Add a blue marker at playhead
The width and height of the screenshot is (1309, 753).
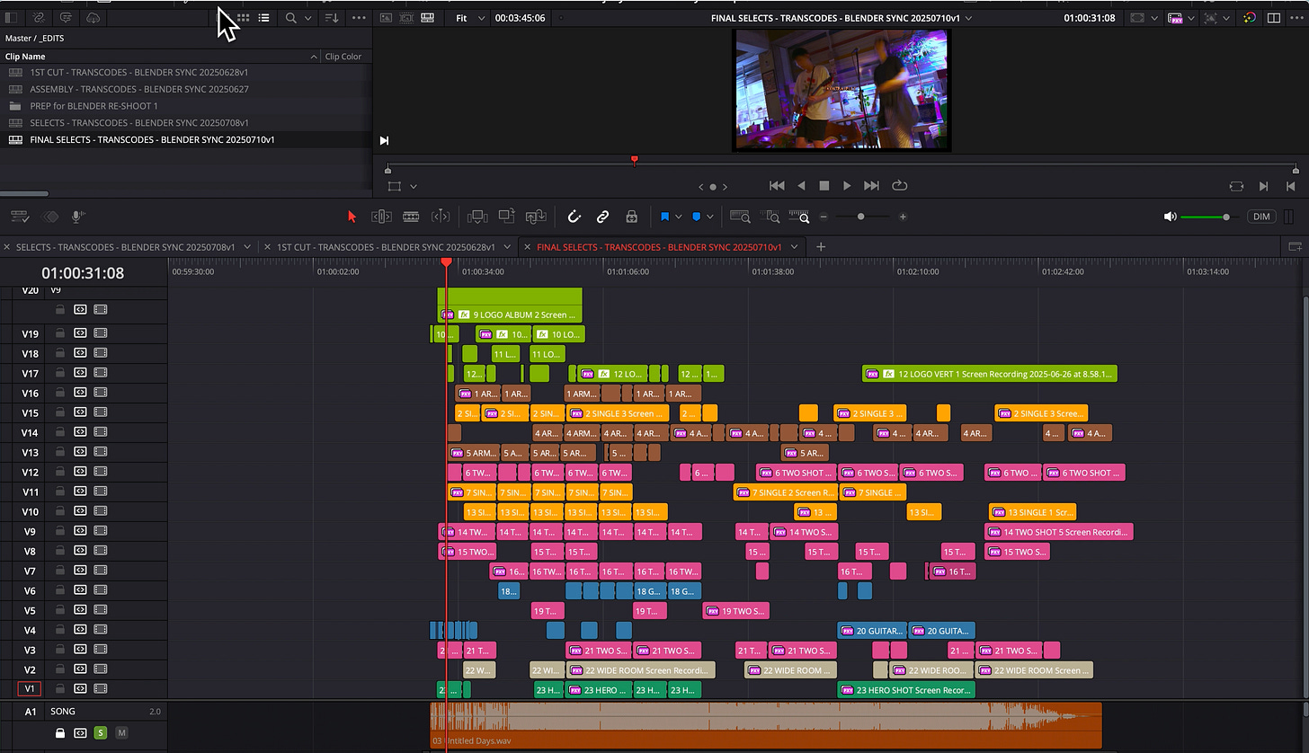click(697, 217)
